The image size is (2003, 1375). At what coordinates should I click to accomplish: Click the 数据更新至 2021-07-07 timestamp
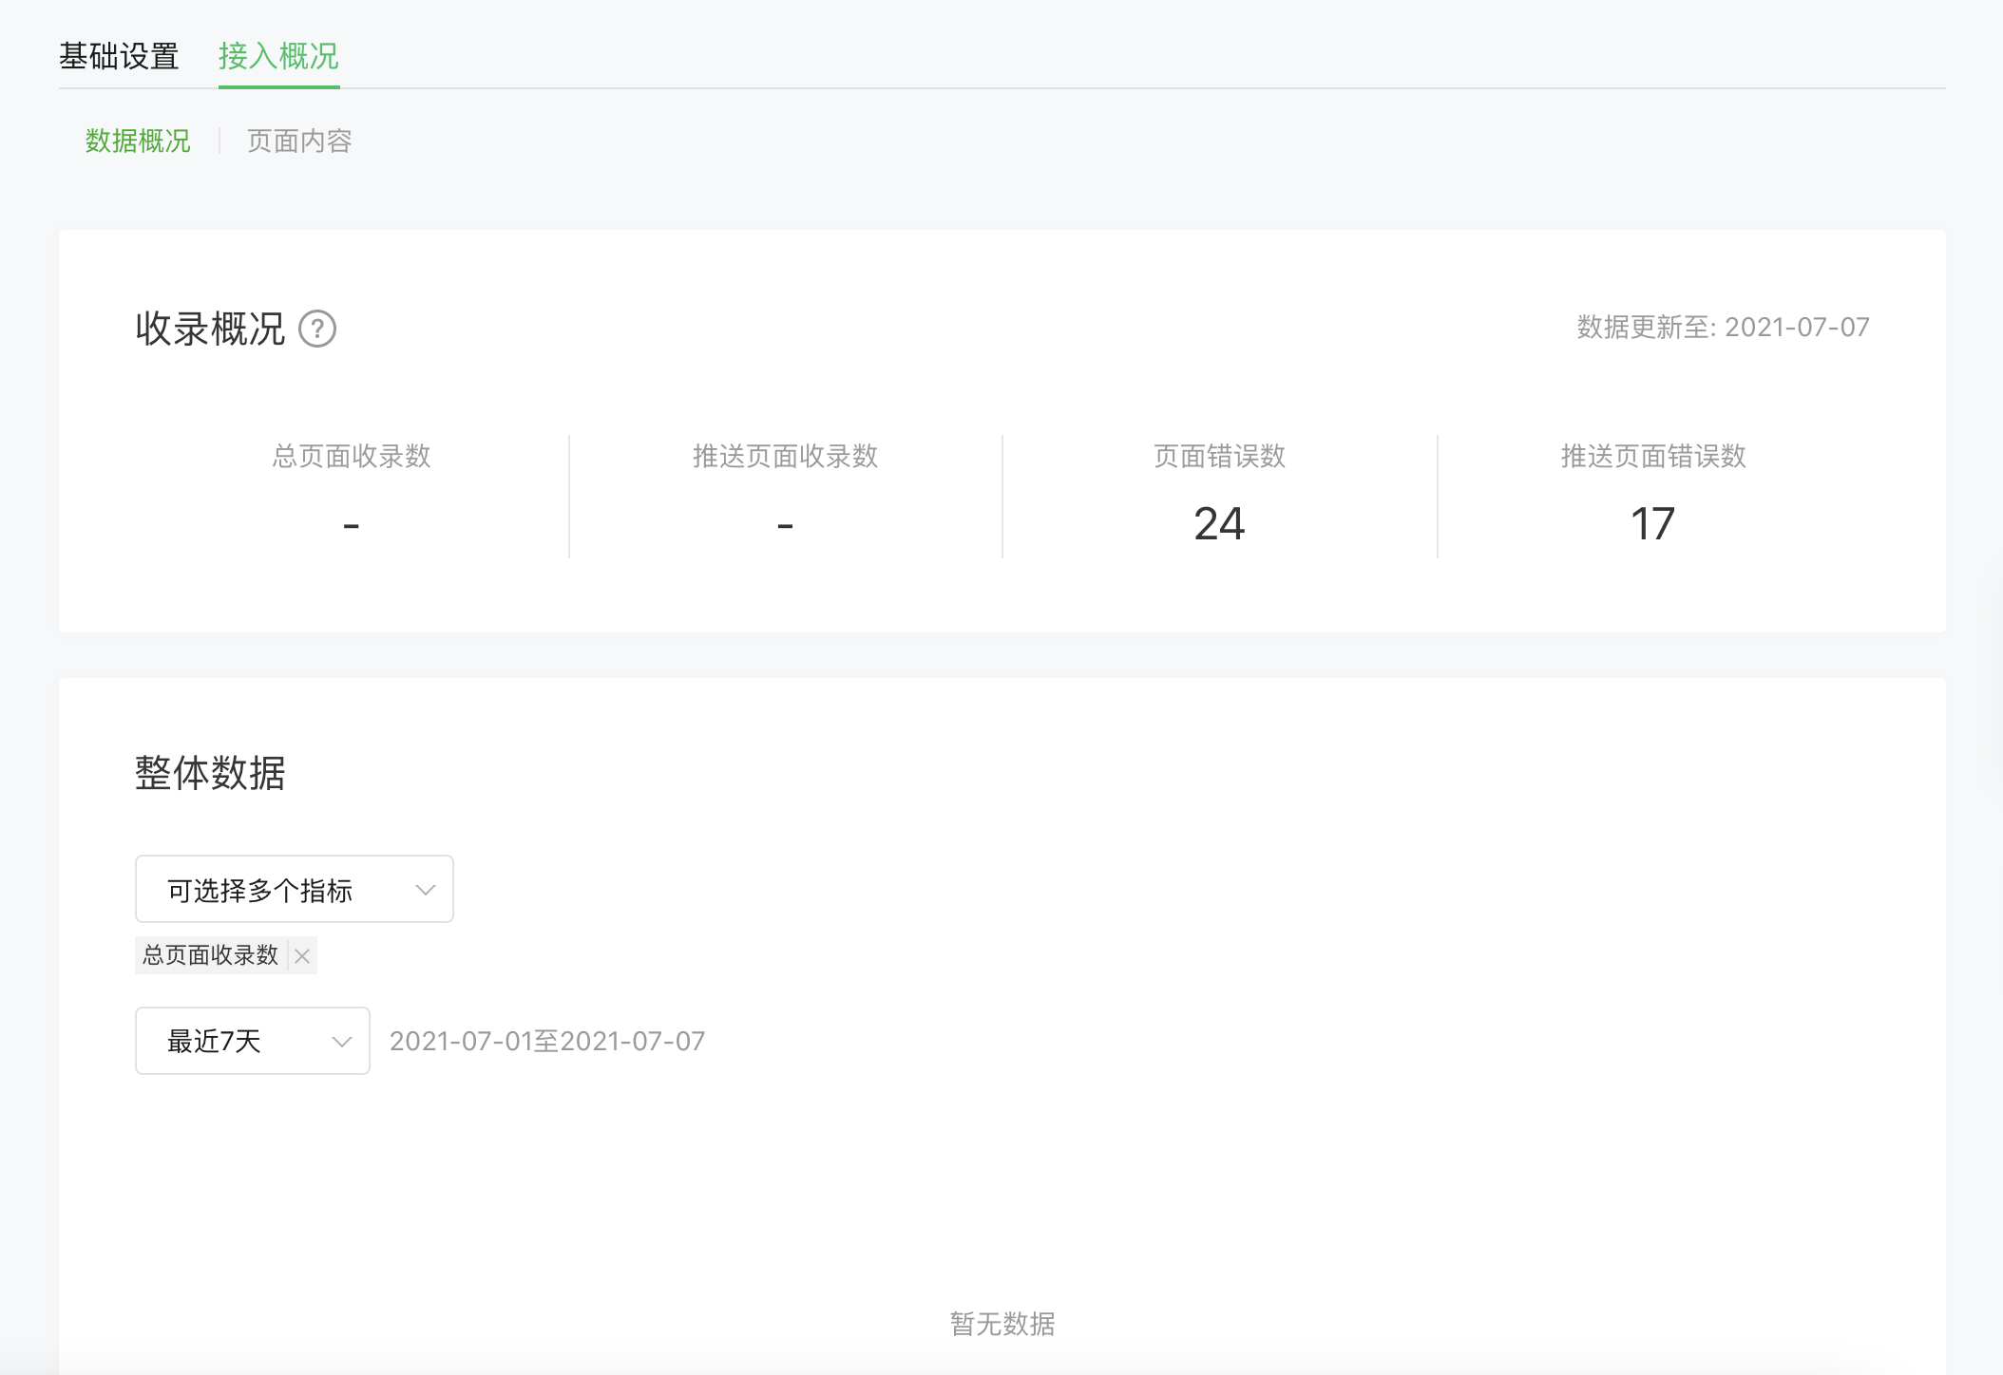pyautogui.click(x=1723, y=328)
